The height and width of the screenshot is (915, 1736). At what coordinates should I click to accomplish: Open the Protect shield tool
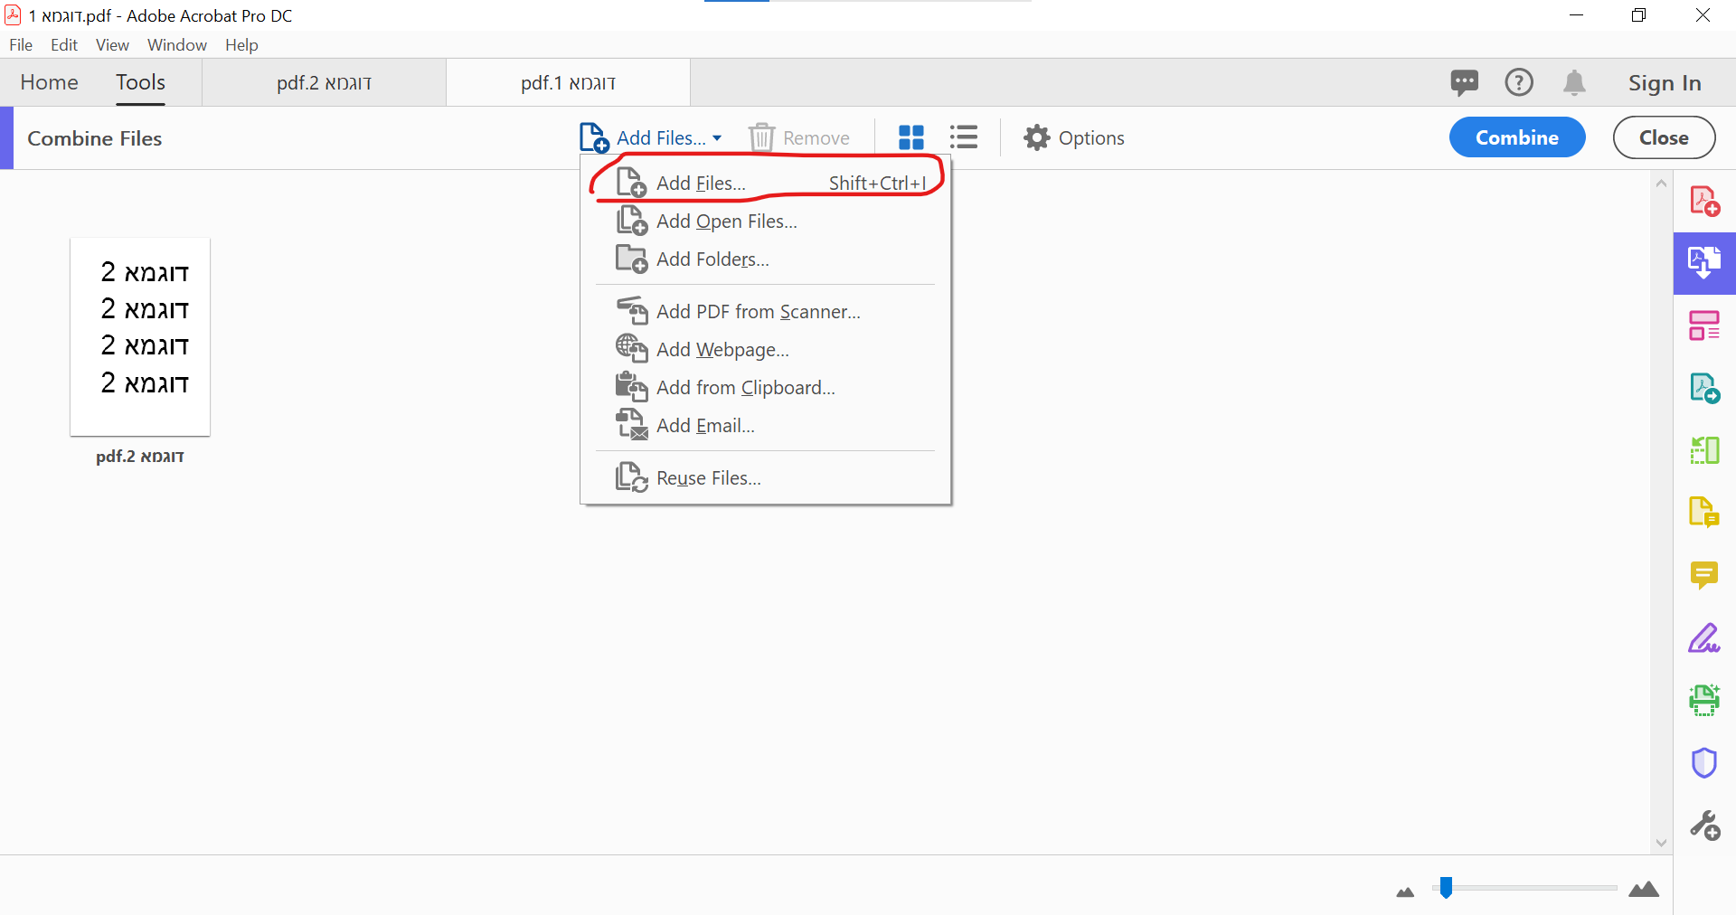click(x=1704, y=763)
